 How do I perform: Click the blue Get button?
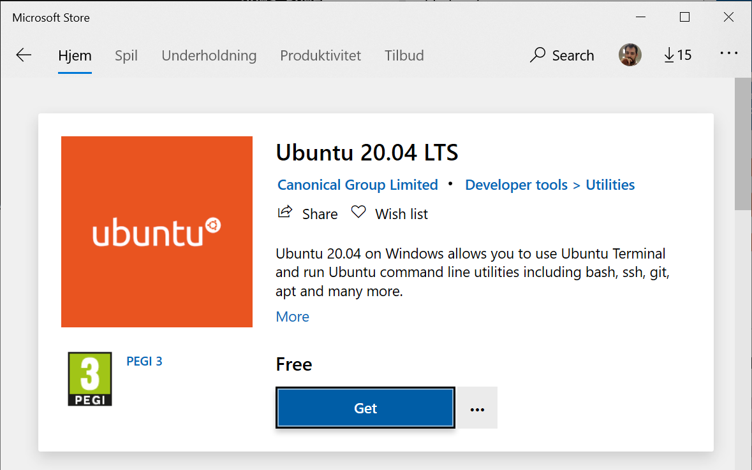(365, 408)
